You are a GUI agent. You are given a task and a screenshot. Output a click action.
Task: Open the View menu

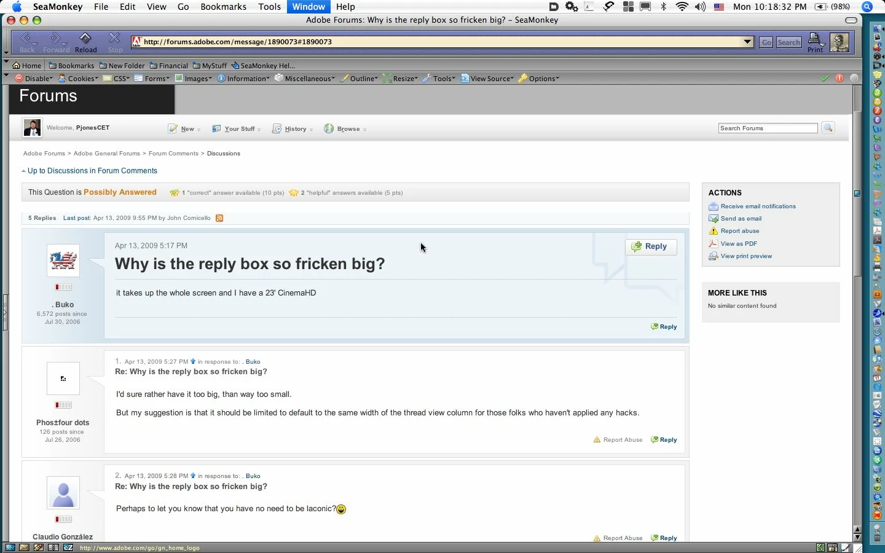point(156,7)
